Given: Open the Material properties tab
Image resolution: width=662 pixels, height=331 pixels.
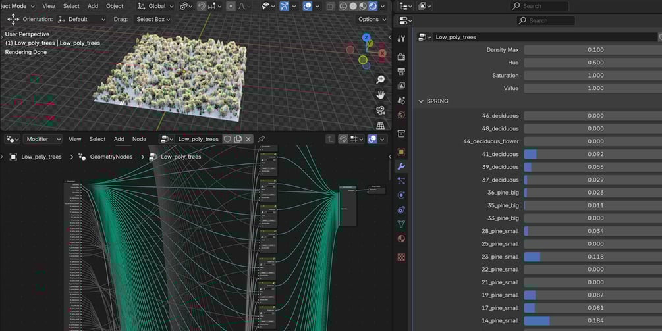Looking at the screenshot, I should (401, 238).
